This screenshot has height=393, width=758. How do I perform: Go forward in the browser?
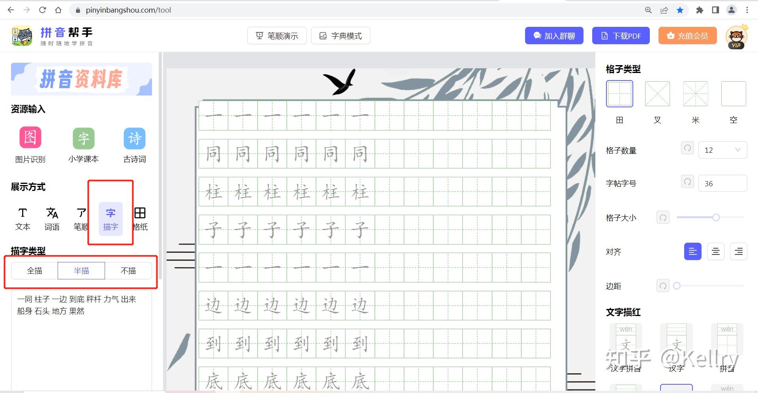tap(26, 10)
